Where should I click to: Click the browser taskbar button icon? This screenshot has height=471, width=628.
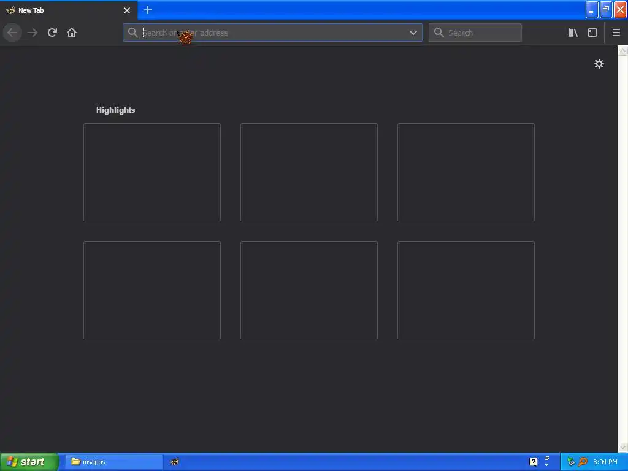tap(174, 462)
